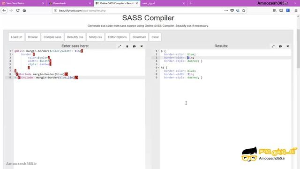The height and width of the screenshot is (169, 300).
Task: Click Beautify css button
Action: pyautogui.click(x=75, y=37)
